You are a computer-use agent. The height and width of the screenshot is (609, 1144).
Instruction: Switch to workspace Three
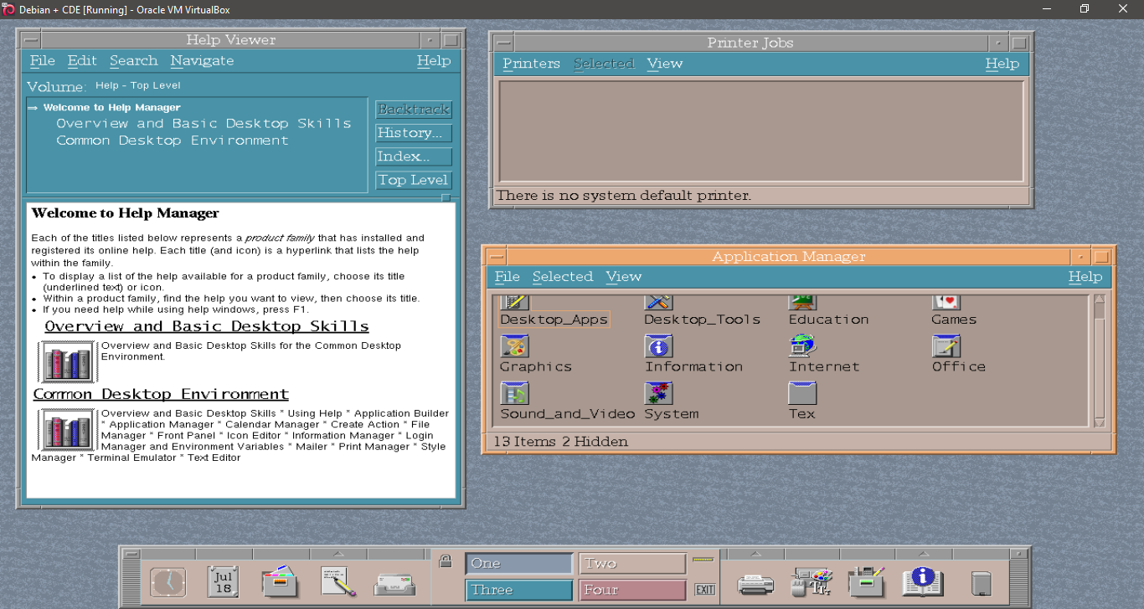[x=518, y=590]
